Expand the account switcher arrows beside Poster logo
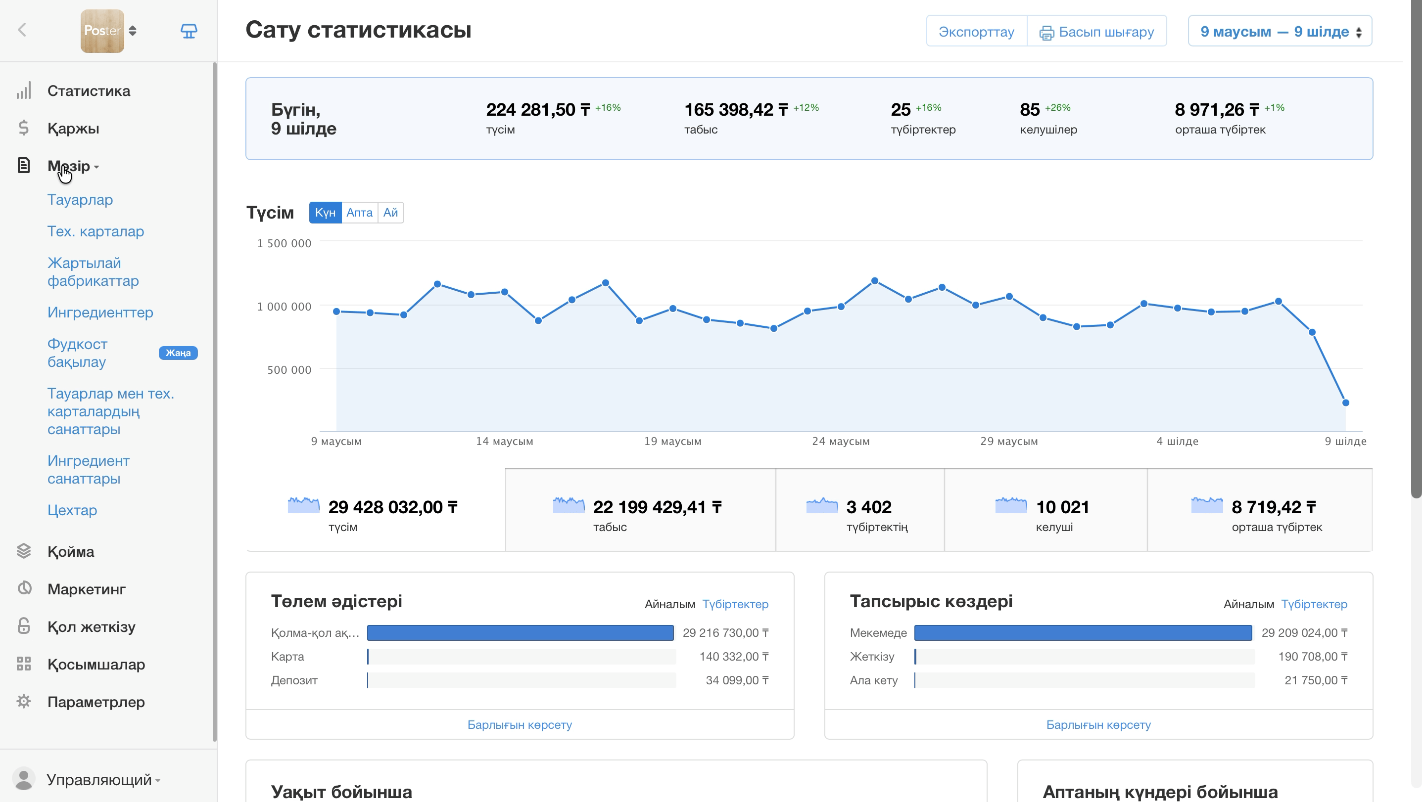The image size is (1425, 802). [133, 31]
